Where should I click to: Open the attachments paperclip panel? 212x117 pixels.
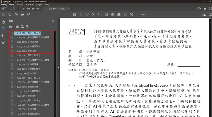pyautogui.click(x=3, y=35)
